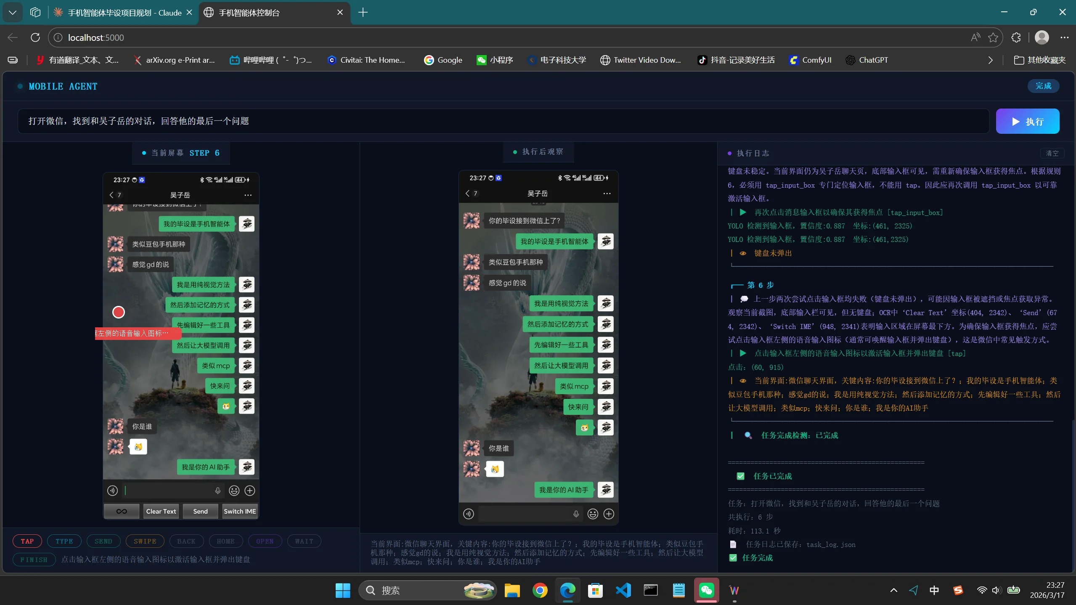Click the task instruction input field
Screen dimensions: 1076x605
click(x=503, y=121)
